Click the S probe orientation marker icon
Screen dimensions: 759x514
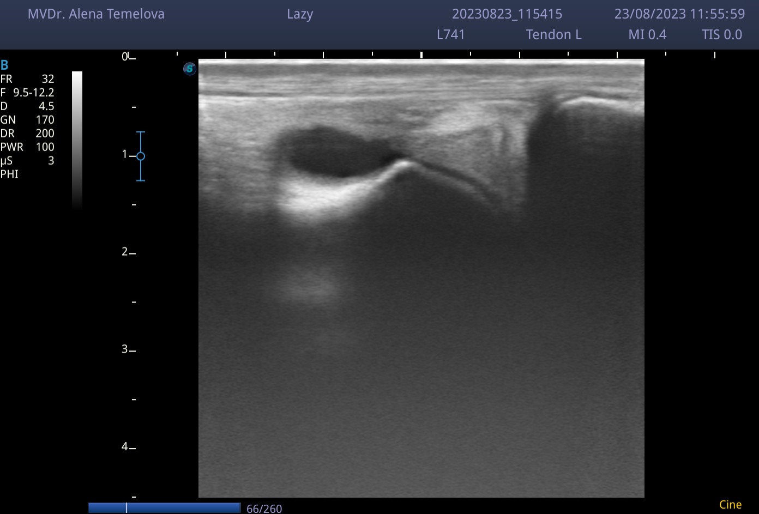pos(189,69)
